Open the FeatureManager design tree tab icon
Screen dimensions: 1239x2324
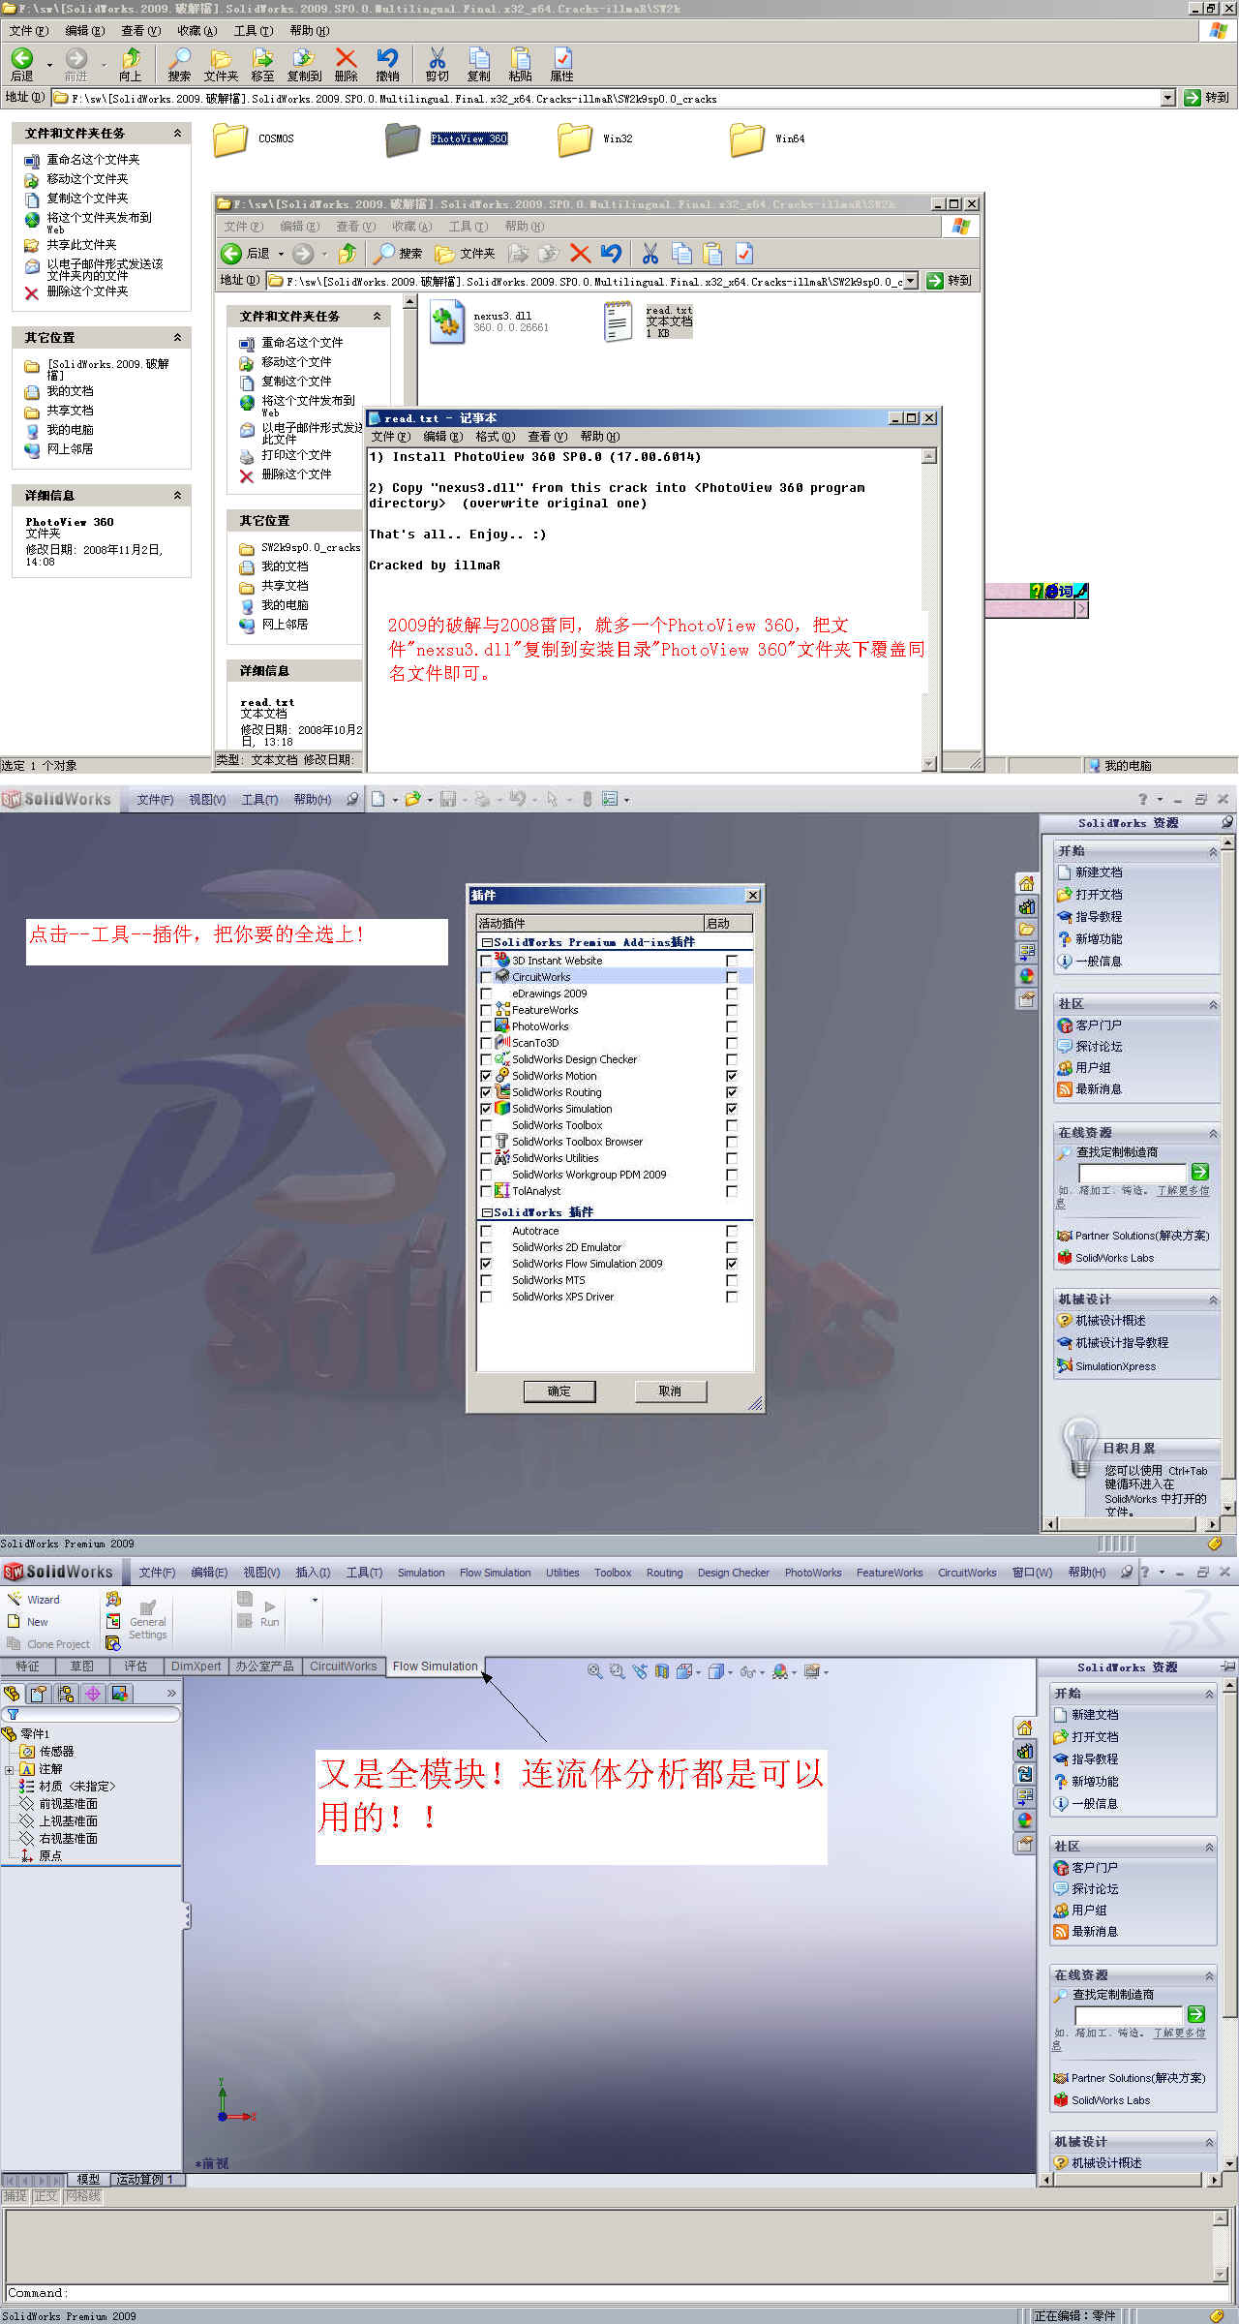click(x=12, y=1694)
